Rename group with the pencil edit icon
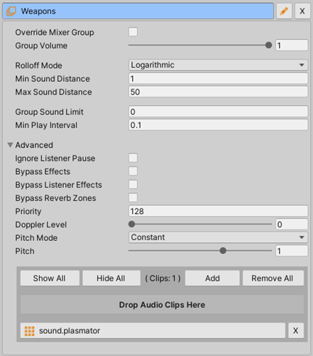313x356 pixels. (284, 11)
